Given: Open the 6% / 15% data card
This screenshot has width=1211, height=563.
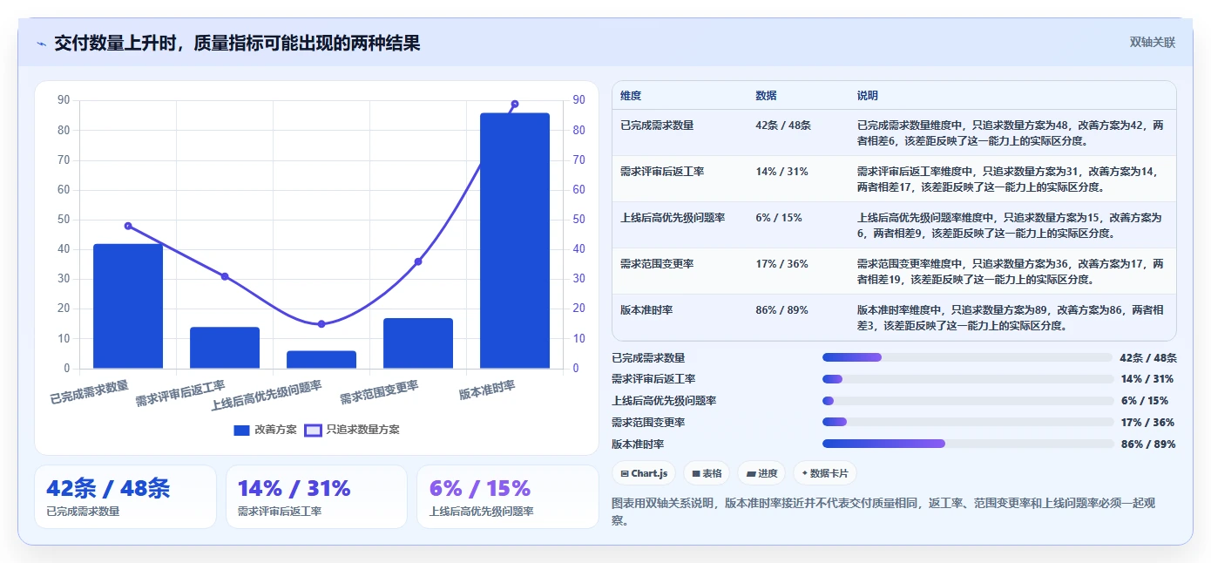Looking at the screenshot, I should pyautogui.click(x=508, y=497).
